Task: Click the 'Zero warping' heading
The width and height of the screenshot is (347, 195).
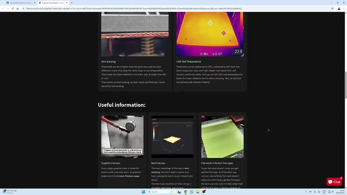Action: coord(108,61)
